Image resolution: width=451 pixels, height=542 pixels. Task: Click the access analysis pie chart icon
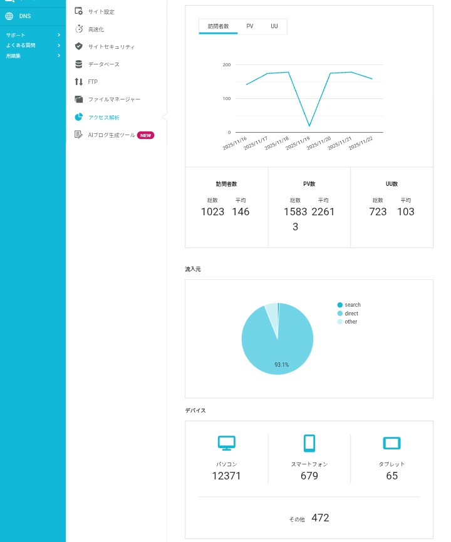[x=78, y=117]
